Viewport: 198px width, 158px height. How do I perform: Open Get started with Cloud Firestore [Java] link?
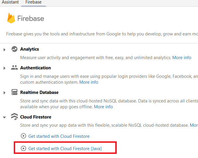coord(65,148)
